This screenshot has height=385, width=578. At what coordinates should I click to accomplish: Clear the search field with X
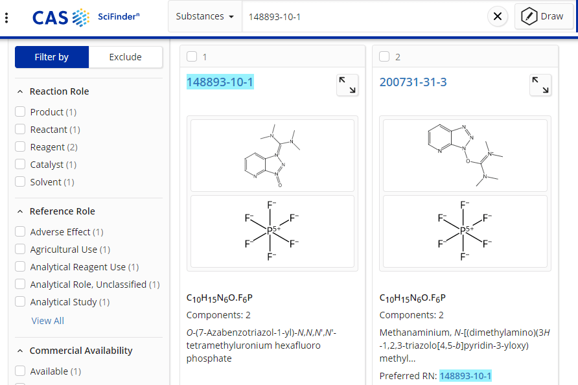[x=497, y=17]
